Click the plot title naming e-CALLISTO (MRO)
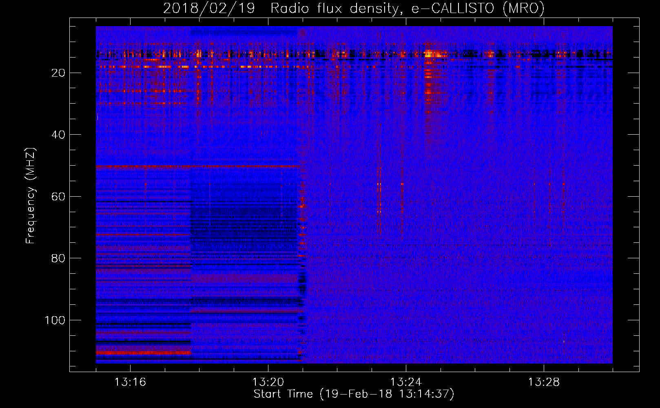This screenshot has width=660, height=408. (x=354, y=8)
